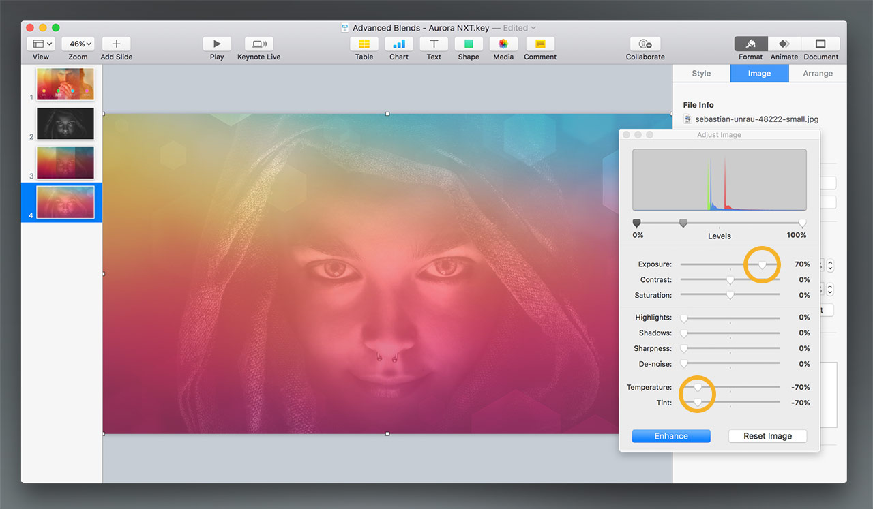
Task: Insert a Shape from the toolbar
Action: [x=469, y=44]
